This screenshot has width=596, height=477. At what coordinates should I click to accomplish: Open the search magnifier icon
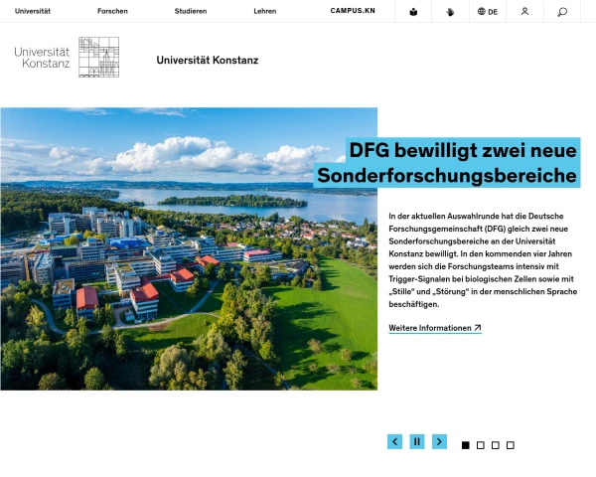click(x=562, y=11)
